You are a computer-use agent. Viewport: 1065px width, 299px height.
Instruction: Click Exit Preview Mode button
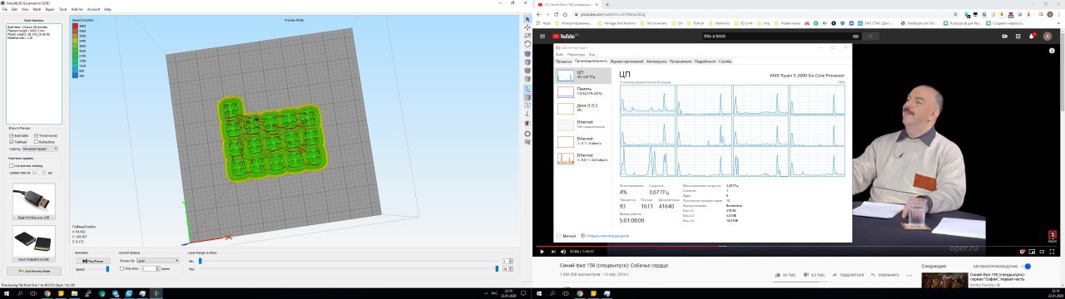pos(34,271)
